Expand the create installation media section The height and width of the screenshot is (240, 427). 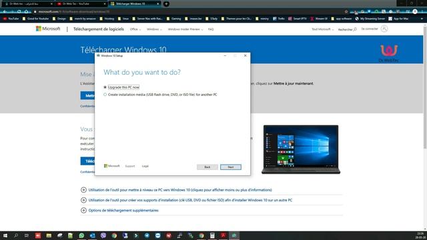pyautogui.click(x=83, y=200)
